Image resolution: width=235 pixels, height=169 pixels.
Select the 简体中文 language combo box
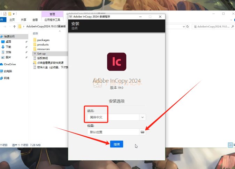click(116, 117)
